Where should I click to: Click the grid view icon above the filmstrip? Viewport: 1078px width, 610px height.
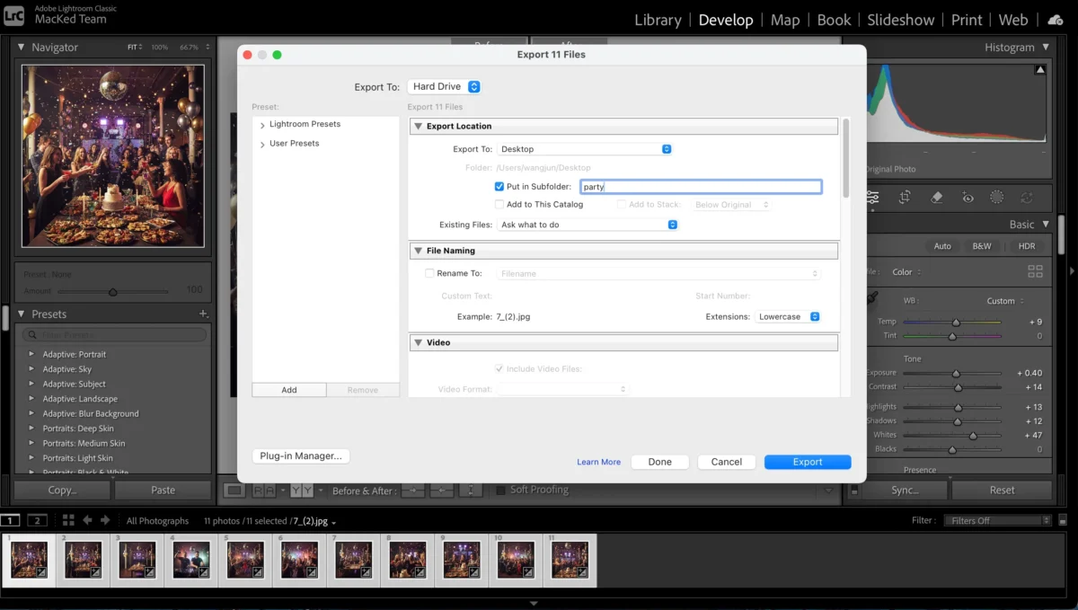(x=67, y=520)
